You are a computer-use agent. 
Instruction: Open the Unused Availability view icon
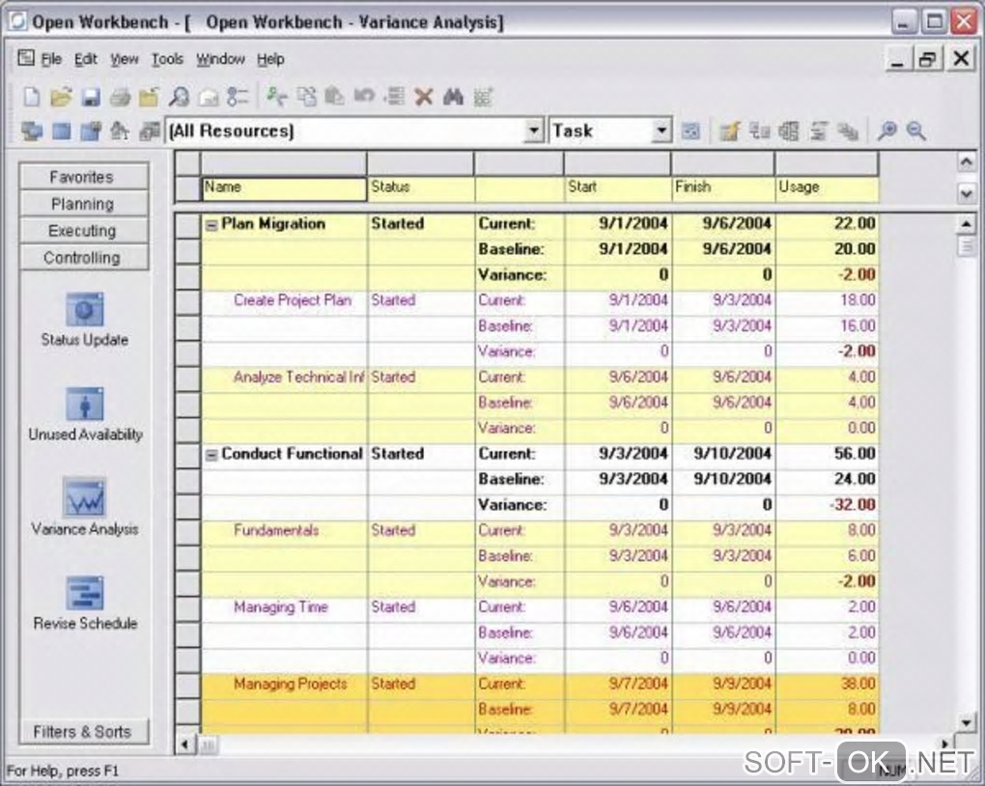pyautogui.click(x=84, y=404)
